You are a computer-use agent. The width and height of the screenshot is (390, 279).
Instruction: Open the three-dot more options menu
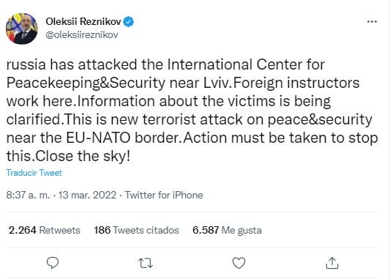click(372, 22)
